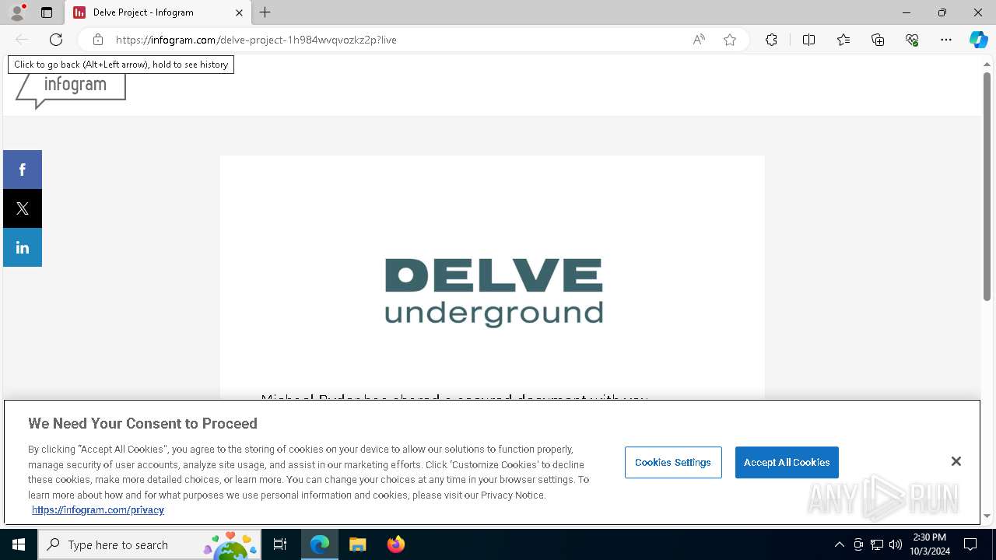This screenshot has width=996, height=560.
Task: Open File Explorer from taskbar
Action: (x=357, y=544)
